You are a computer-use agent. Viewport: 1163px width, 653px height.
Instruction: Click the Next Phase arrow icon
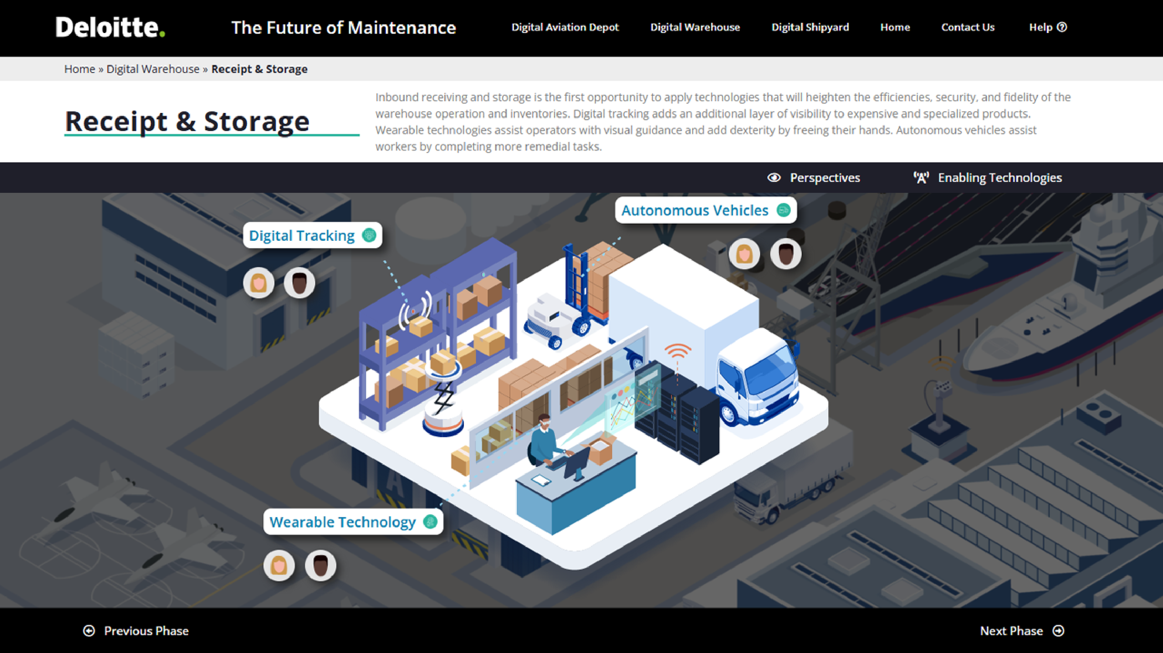coord(1058,631)
